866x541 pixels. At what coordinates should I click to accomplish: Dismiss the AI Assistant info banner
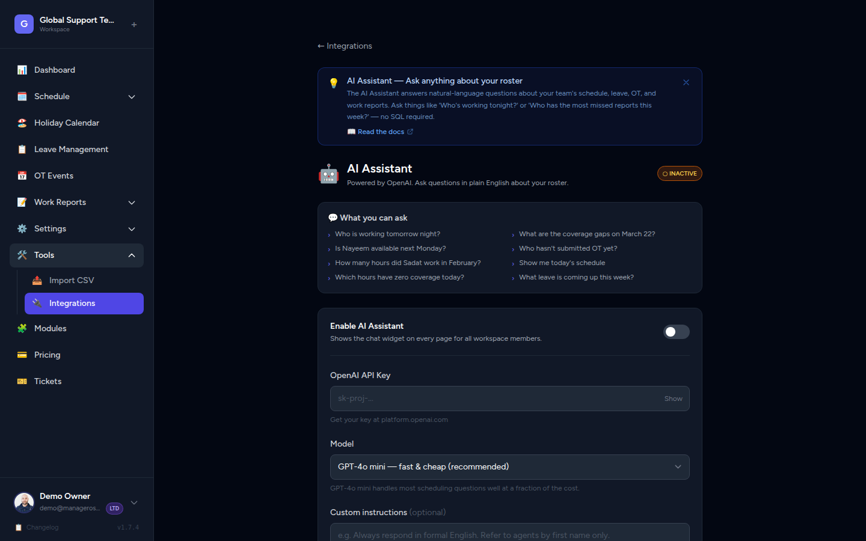(686, 82)
